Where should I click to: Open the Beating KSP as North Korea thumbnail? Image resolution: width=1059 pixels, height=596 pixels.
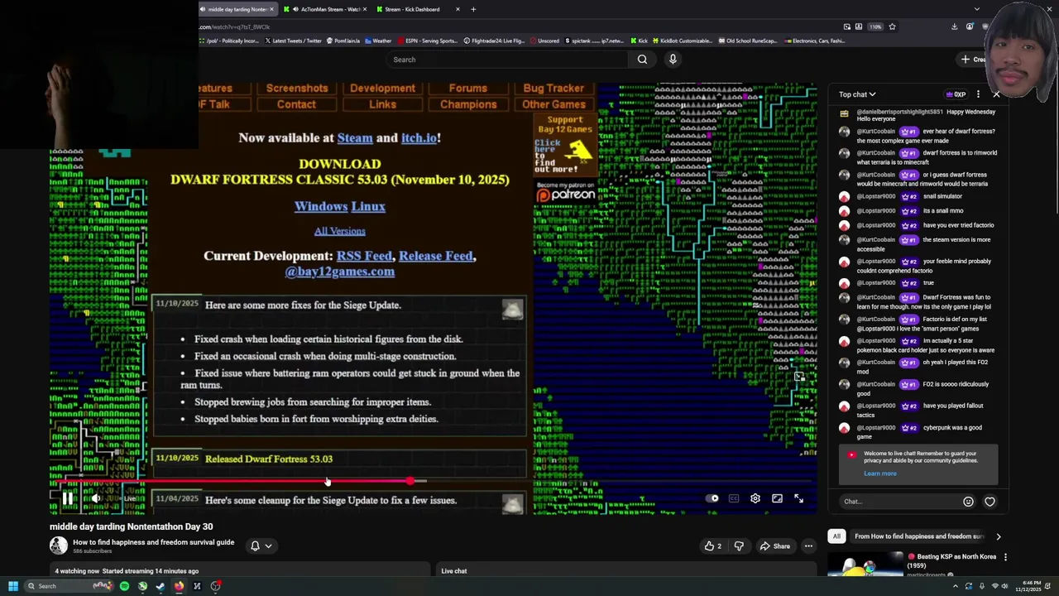[865, 564]
